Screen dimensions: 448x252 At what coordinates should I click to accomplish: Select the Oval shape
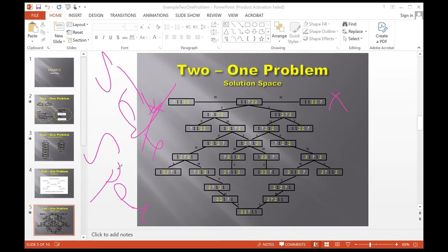(254, 24)
